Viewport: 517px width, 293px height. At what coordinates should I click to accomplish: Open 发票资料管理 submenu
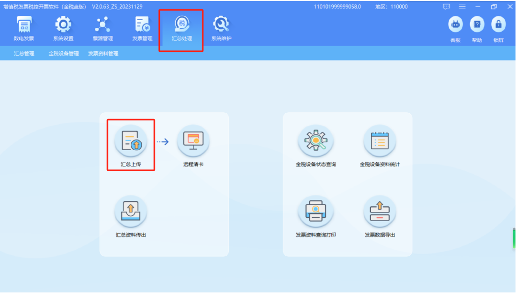pyautogui.click(x=103, y=54)
